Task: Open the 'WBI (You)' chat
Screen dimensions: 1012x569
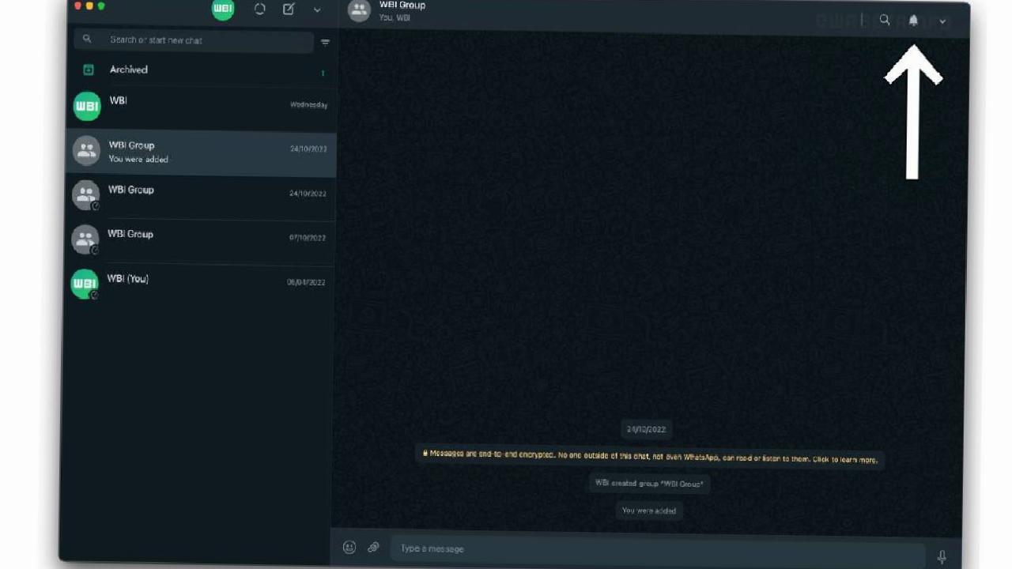Action: click(x=201, y=285)
